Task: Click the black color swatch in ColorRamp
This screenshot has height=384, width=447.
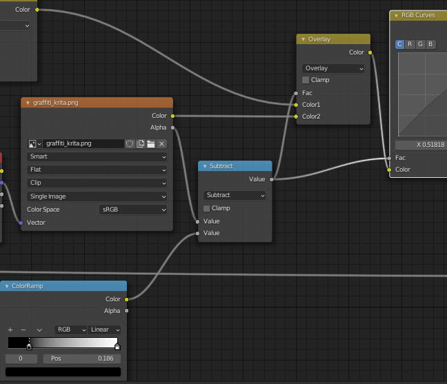Action: click(x=62, y=372)
